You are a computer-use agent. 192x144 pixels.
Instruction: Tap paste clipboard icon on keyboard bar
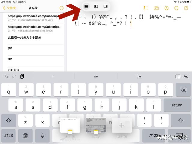22,76
